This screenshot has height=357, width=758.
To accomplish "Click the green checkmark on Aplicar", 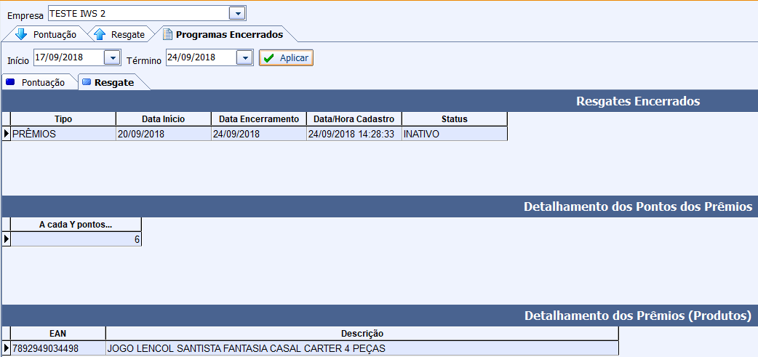I will pyautogui.click(x=269, y=58).
